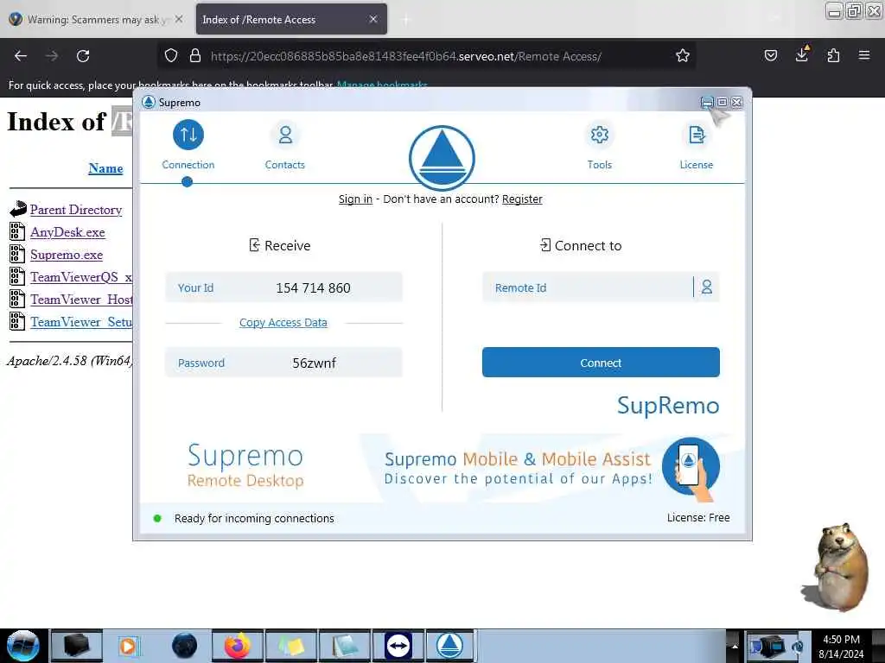Download AnyDesk.exe from the directory listing
Viewport: 885px width, 663px height.
click(67, 232)
